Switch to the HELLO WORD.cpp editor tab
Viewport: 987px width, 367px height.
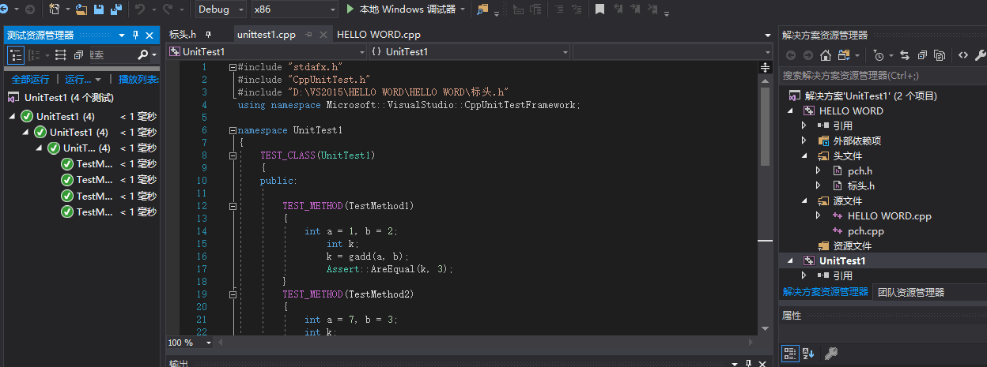[x=379, y=35]
